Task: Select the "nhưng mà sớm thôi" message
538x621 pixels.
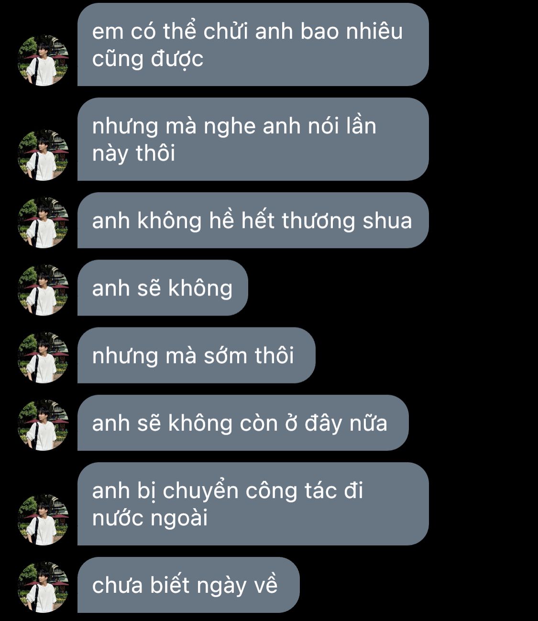Action: coord(197,355)
